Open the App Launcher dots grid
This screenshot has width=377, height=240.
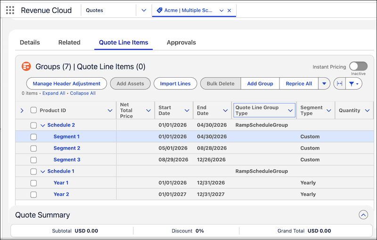click(10, 10)
